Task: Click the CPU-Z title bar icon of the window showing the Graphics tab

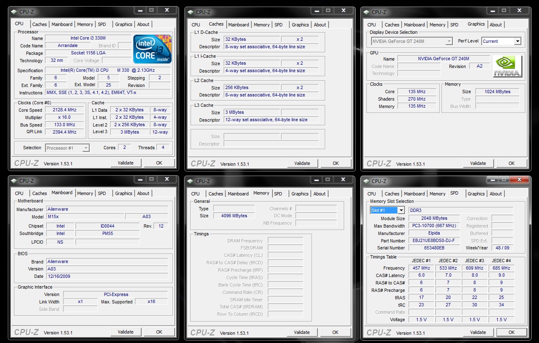Action: (366, 12)
